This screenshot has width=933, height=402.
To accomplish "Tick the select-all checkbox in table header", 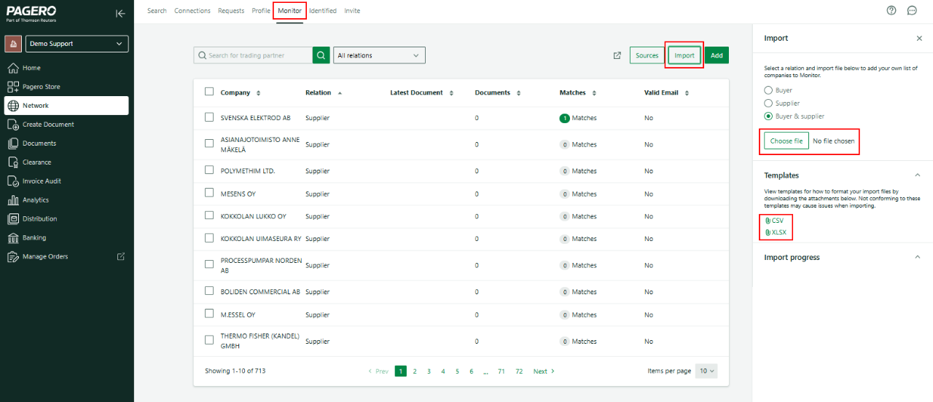I will tap(209, 92).
